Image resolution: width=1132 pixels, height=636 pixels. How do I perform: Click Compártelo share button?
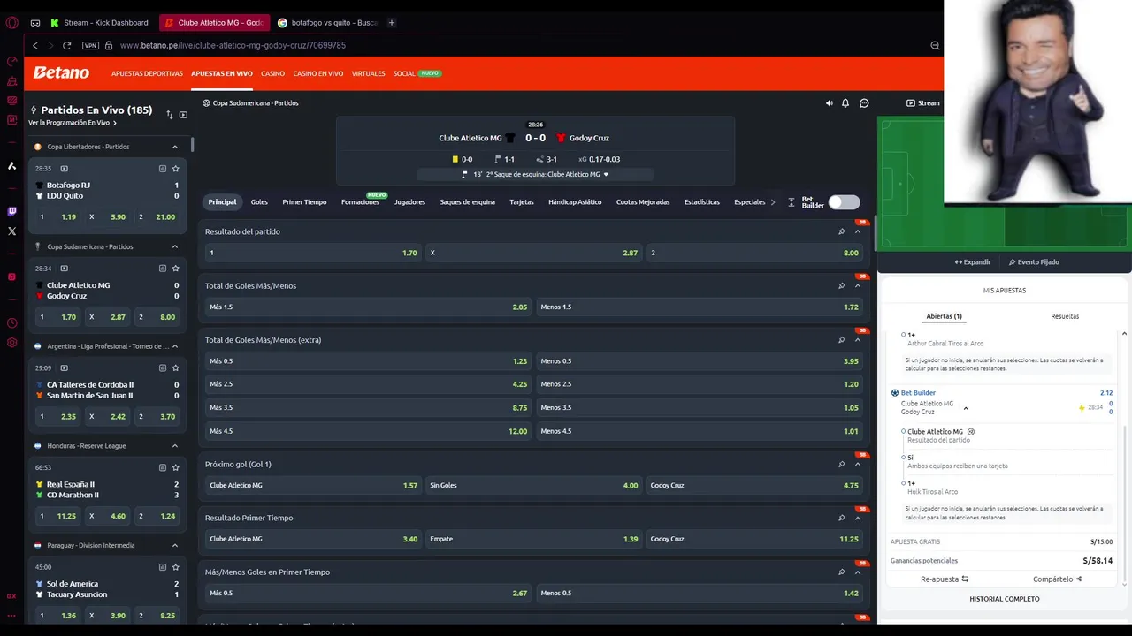[1058, 579]
